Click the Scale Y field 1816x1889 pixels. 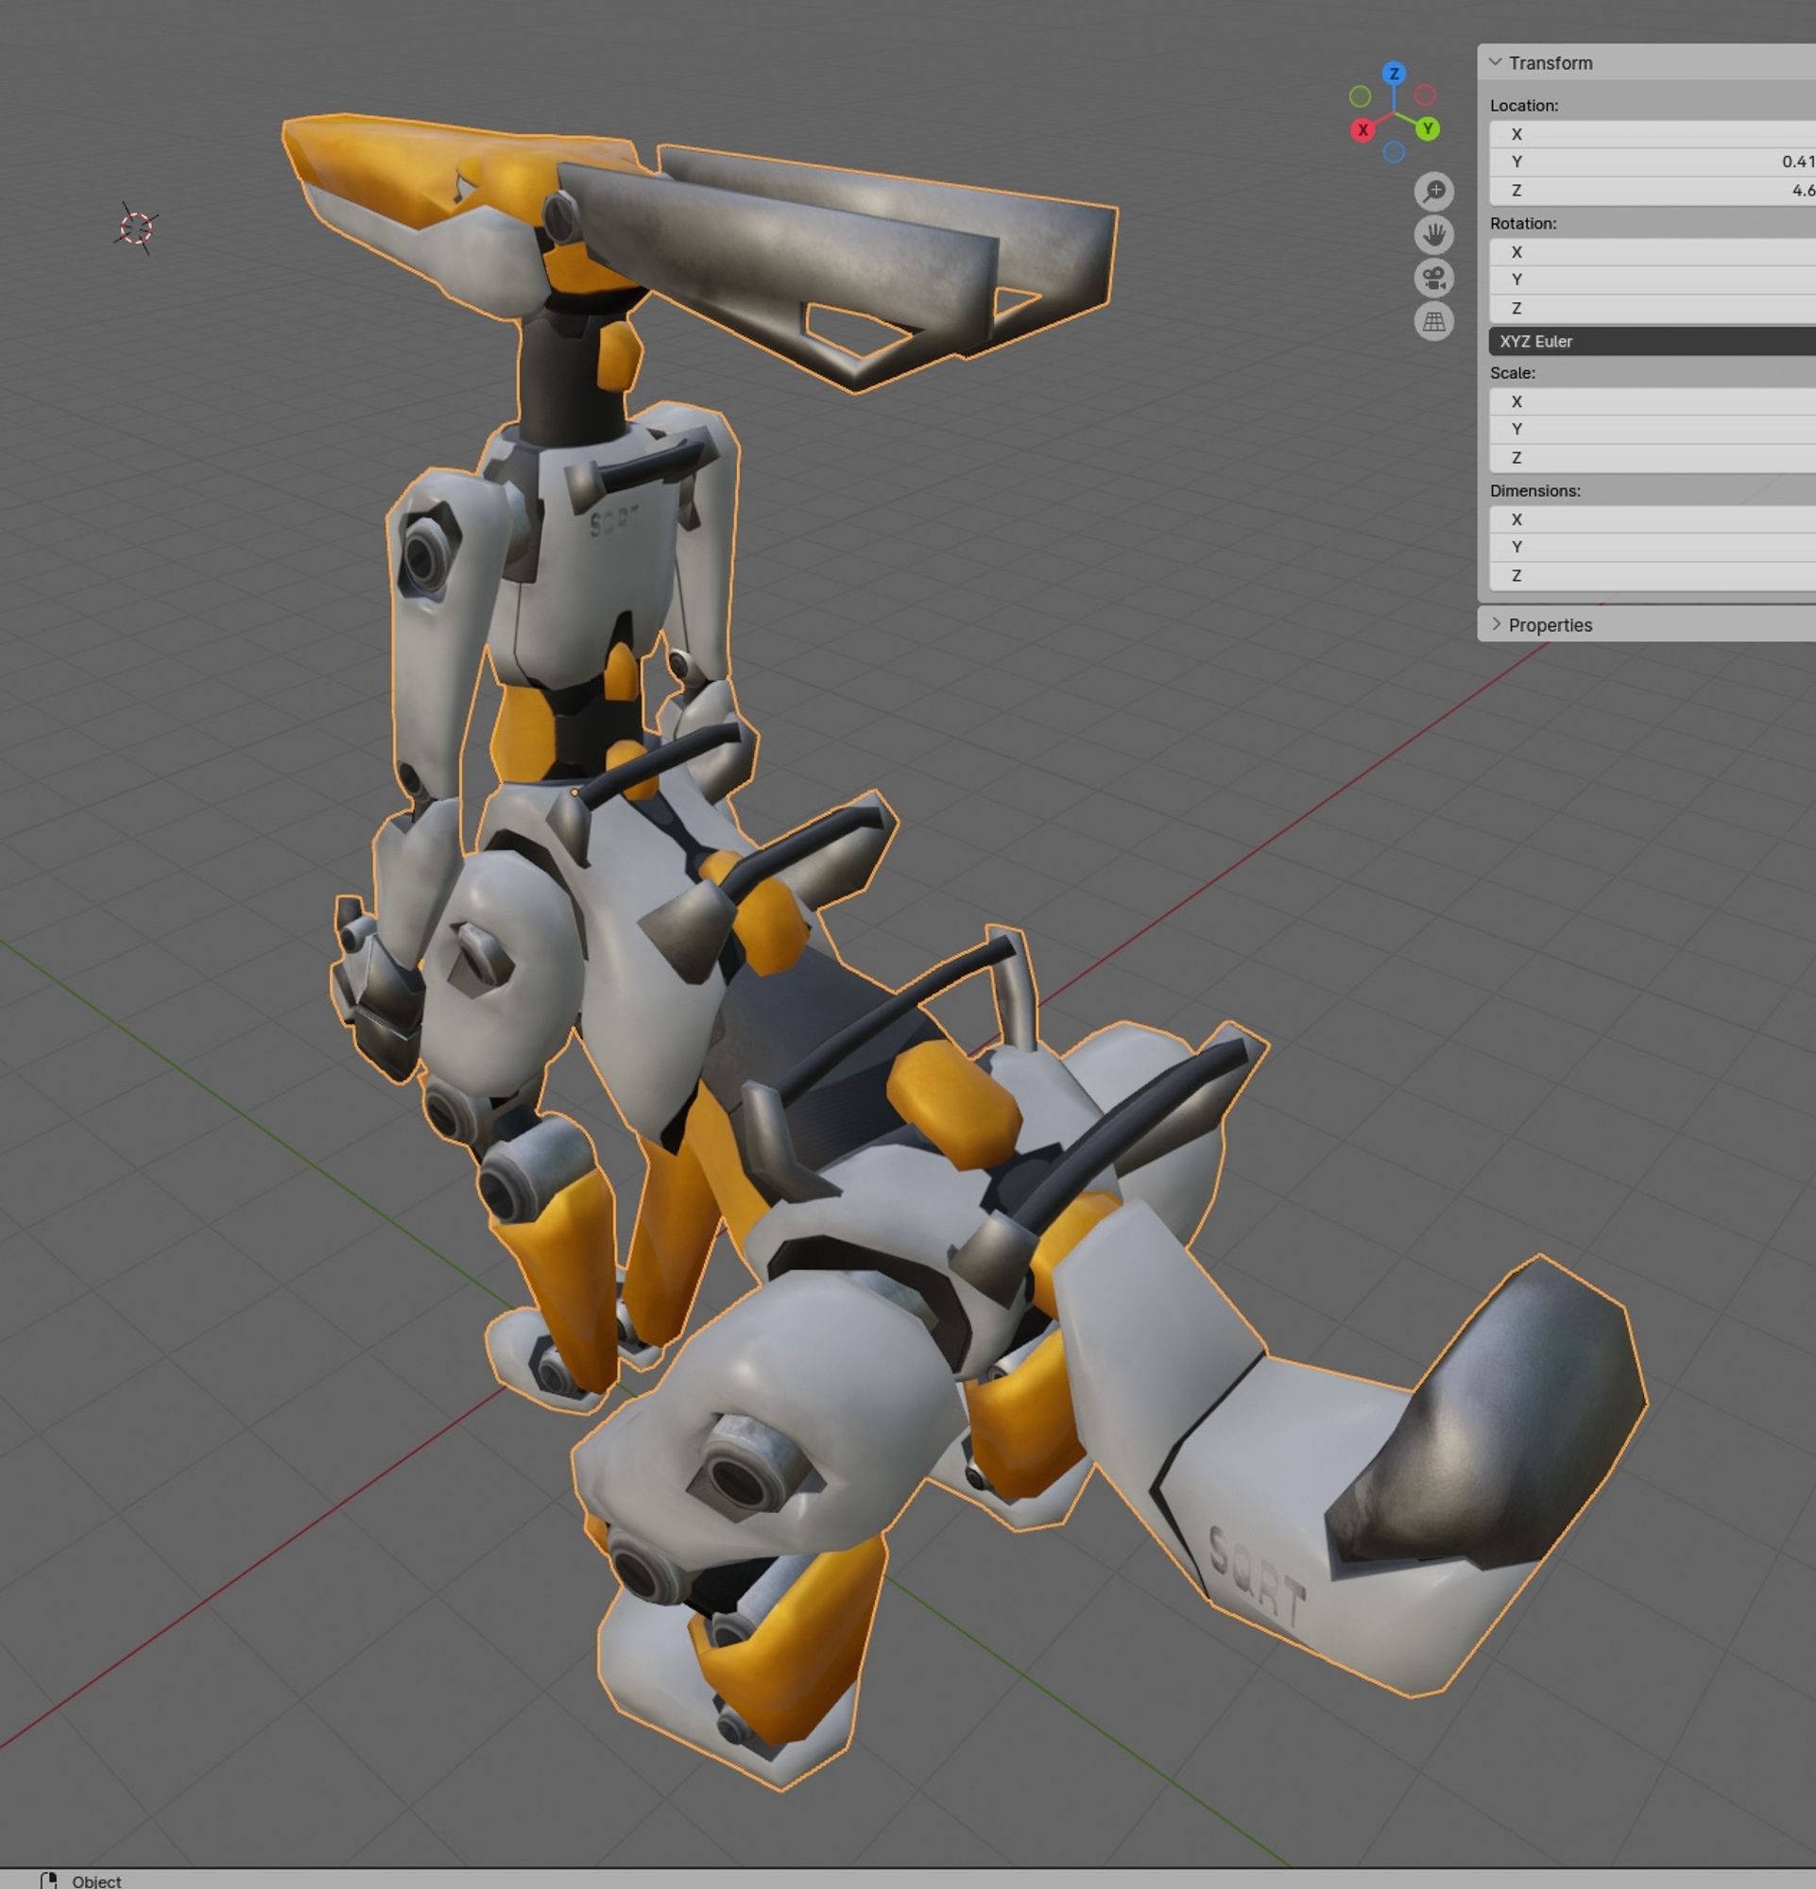pyautogui.click(x=1653, y=429)
